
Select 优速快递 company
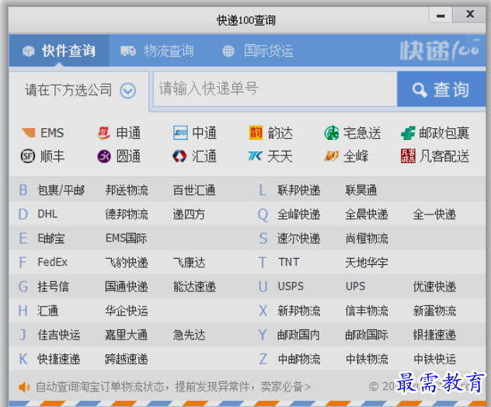click(x=434, y=287)
